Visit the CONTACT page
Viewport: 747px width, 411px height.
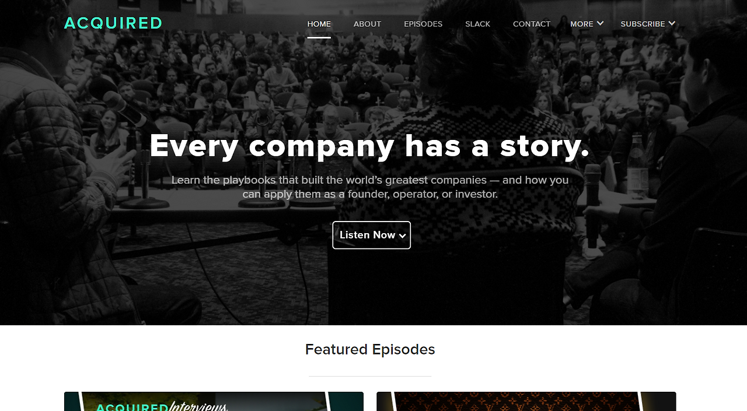[532, 24]
